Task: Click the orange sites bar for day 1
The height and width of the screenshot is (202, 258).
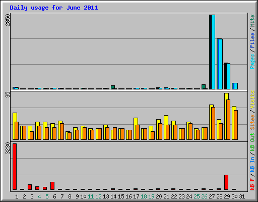Action: click(17, 131)
